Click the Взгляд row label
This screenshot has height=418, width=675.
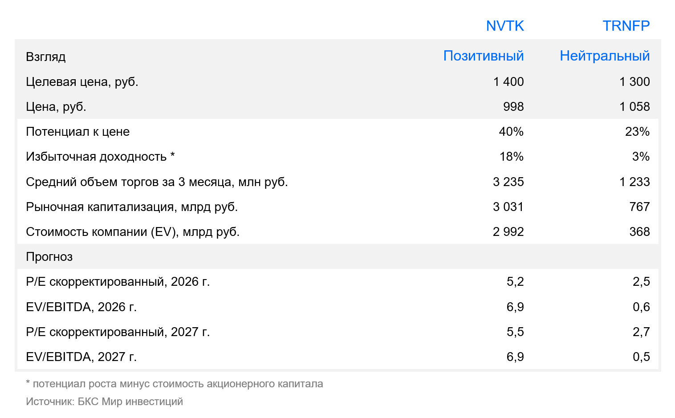coord(46,57)
